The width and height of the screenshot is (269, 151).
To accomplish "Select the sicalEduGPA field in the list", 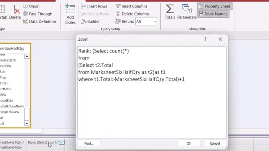I will [x=9, y=112].
